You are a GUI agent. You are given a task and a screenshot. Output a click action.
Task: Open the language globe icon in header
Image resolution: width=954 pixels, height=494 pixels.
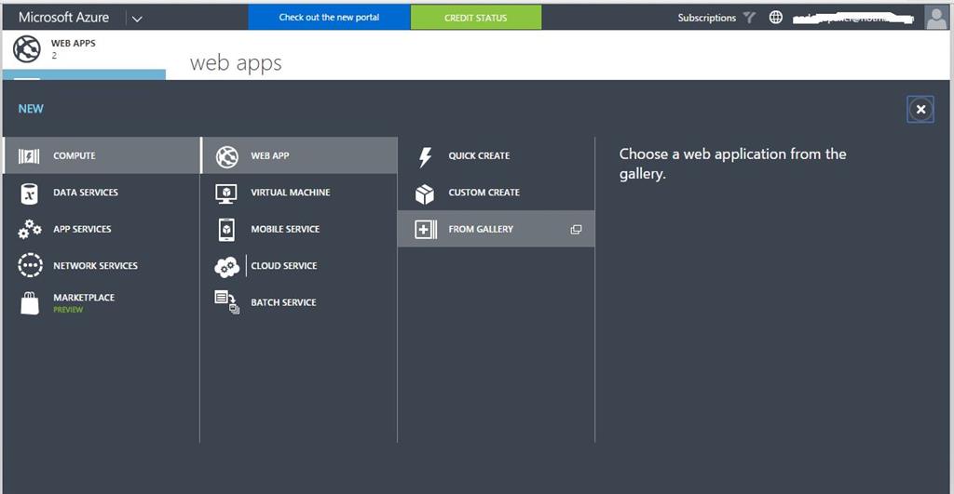pos(776,18)
